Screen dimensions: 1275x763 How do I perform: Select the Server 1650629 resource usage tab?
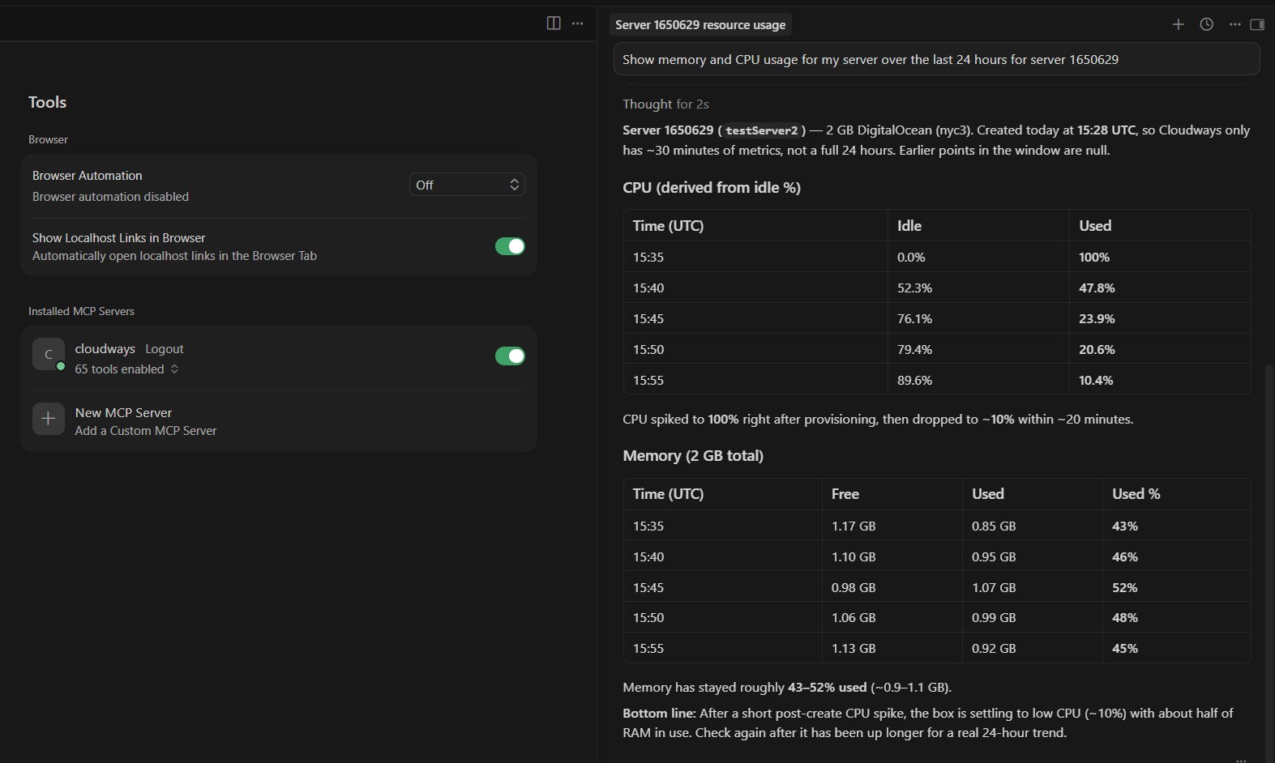[700, 24]
